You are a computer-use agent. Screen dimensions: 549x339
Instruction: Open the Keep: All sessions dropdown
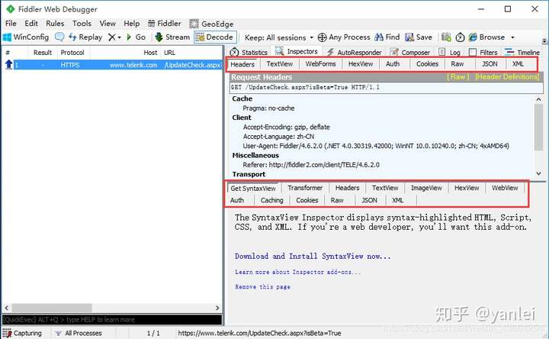279,37
